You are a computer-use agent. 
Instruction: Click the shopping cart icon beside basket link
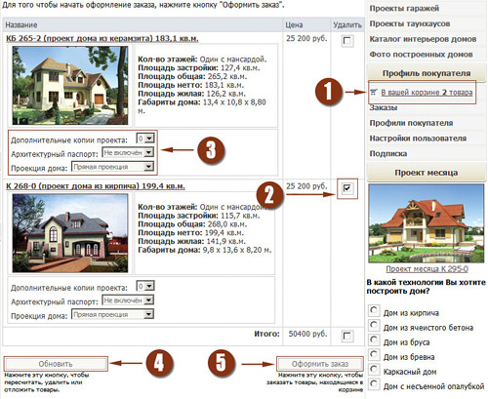tap(374, 92)
